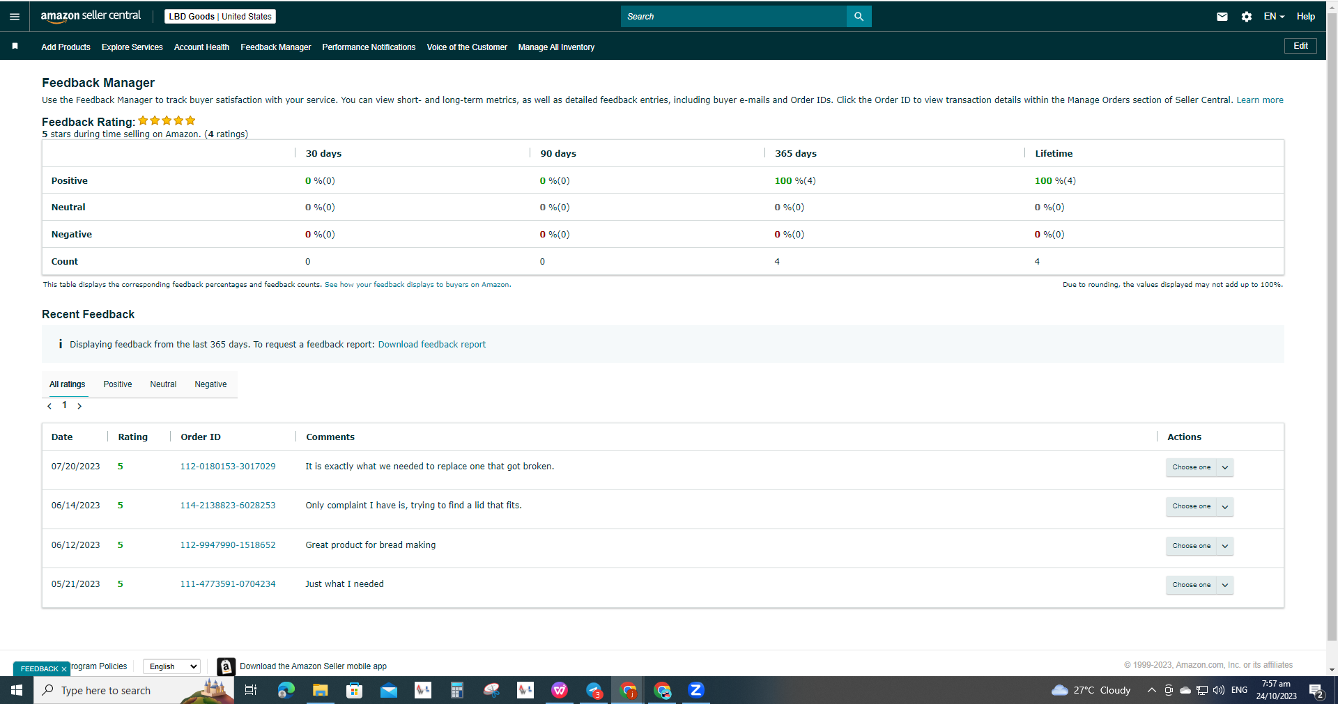
Task: Click the volume speaker tray icon
Action: 1219,690
